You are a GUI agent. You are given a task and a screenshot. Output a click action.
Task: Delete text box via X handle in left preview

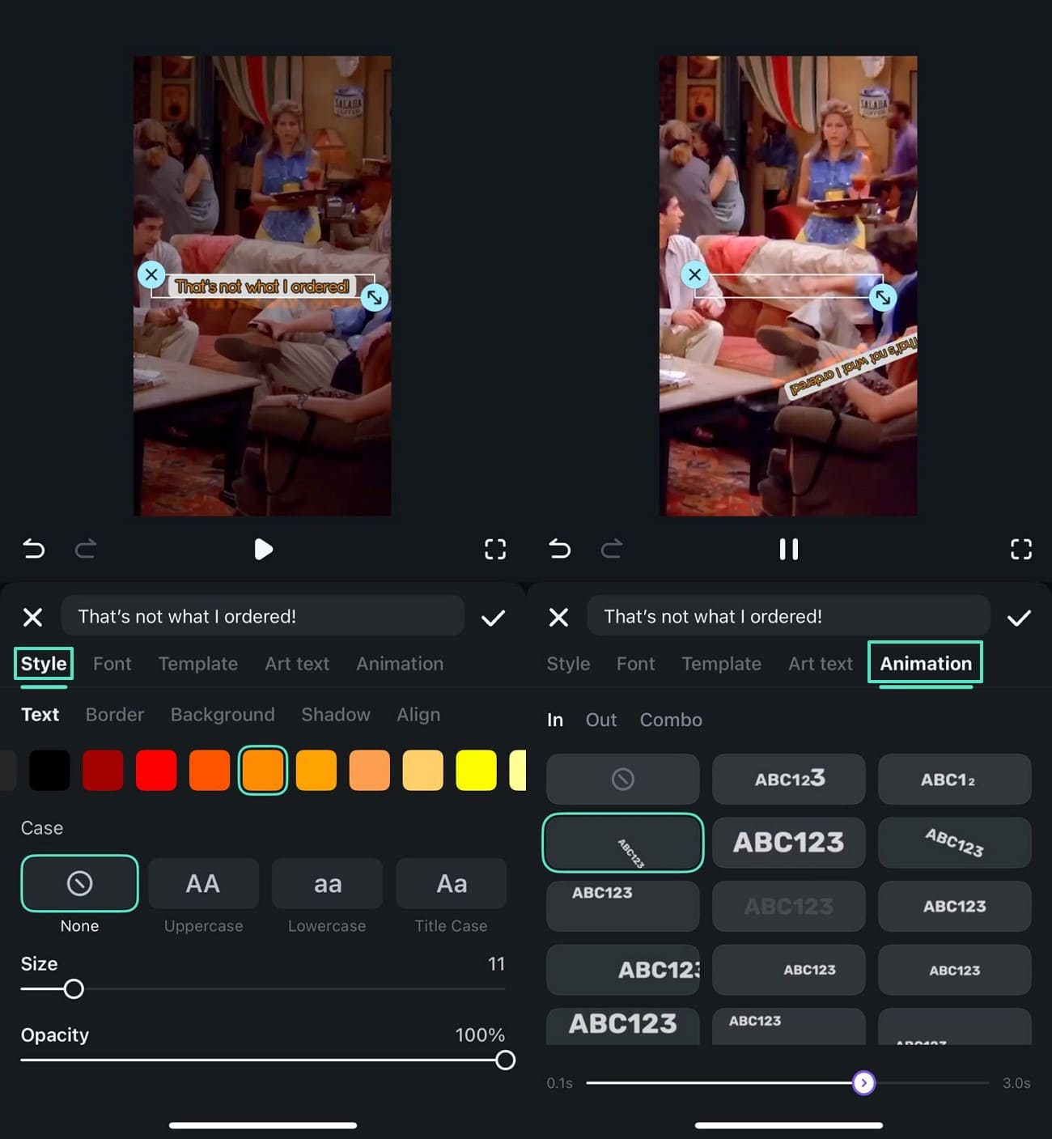coord(151,274)
